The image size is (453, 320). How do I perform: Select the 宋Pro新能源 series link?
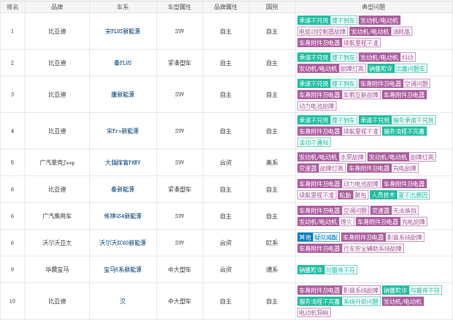pos(122,131)
